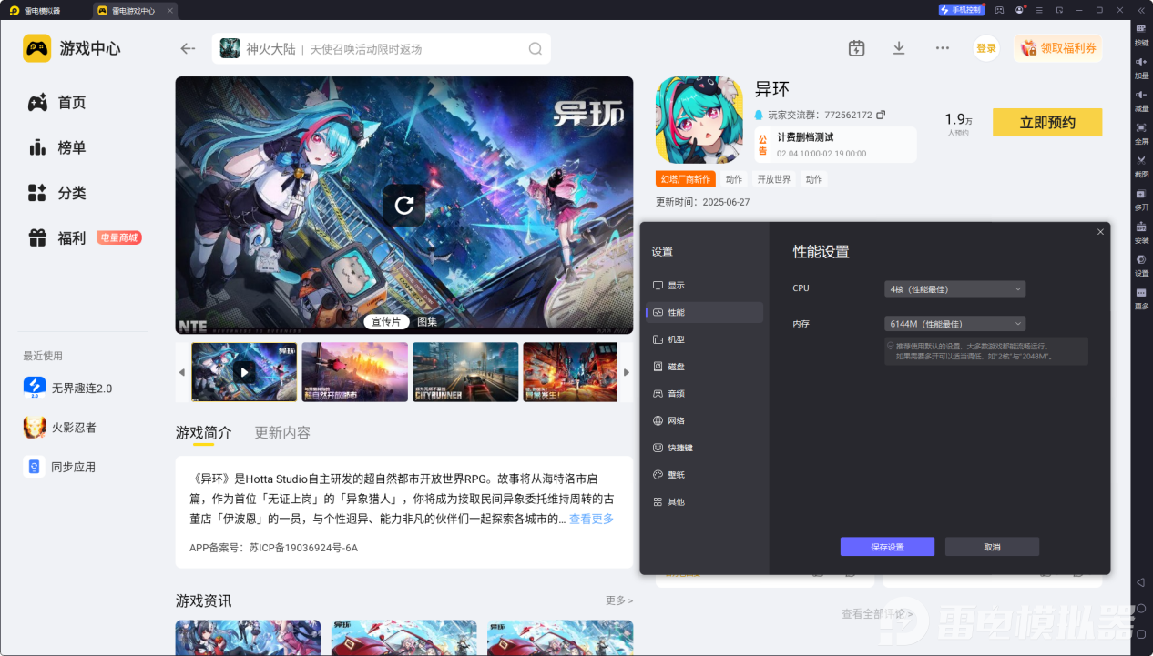This screenshot has height=656, width=1153.
Task: Tap the Android back triangle button
Action: click(x=1141, y=582)
